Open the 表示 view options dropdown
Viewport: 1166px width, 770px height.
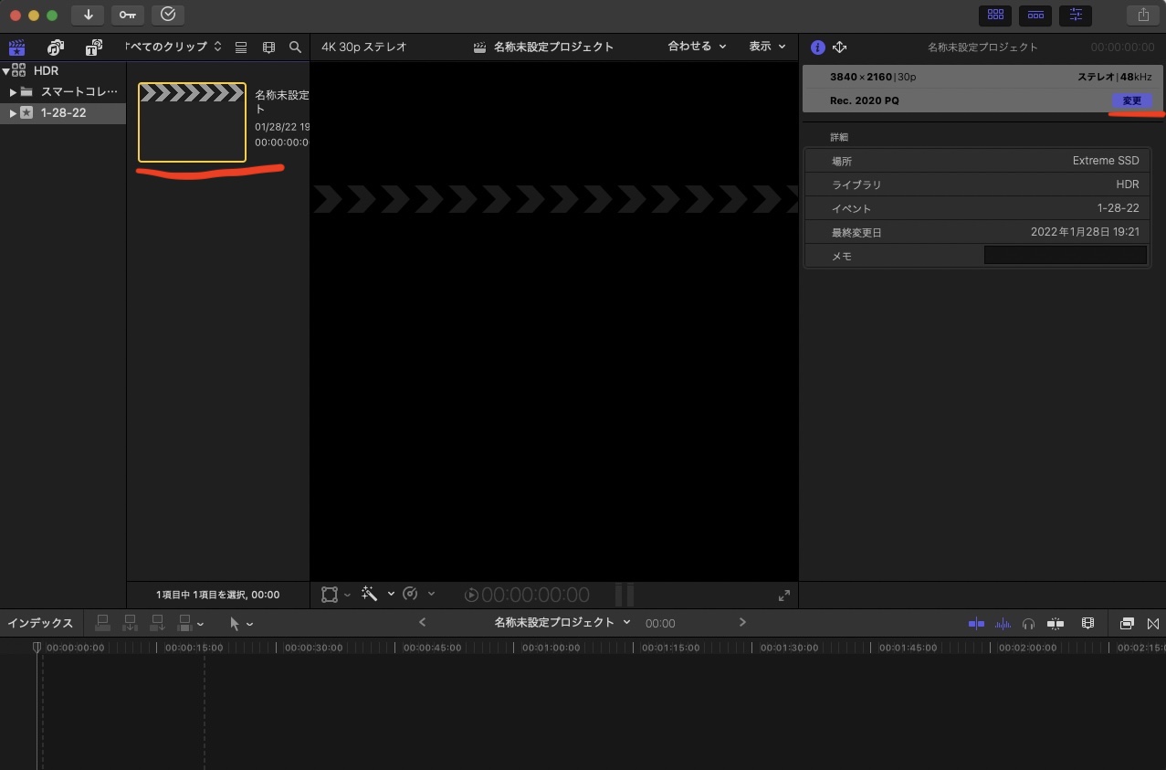click(766, 47)
